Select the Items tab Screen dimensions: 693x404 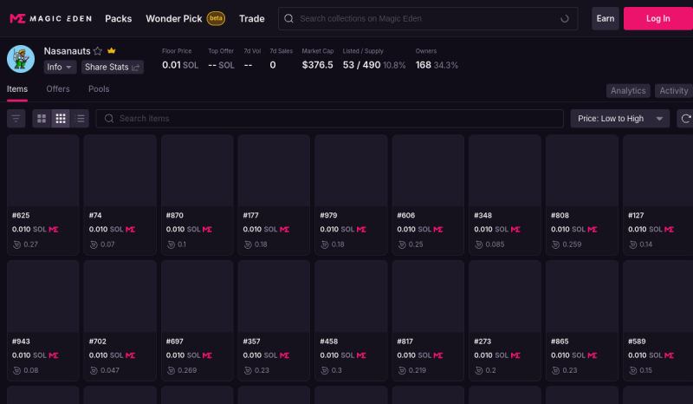[17, 89]
